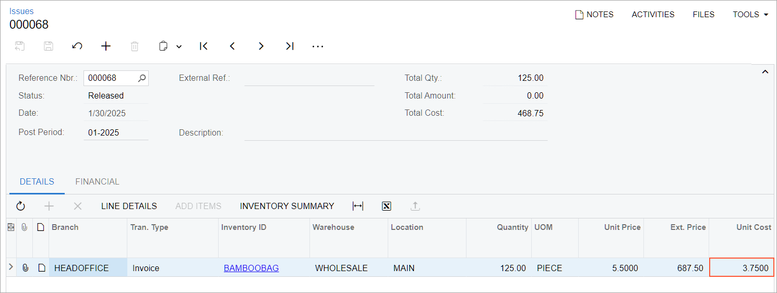Viewport: 777px width, 293px height.
Task: Click the Inventory Summary button
Action: tap(287, 206)
